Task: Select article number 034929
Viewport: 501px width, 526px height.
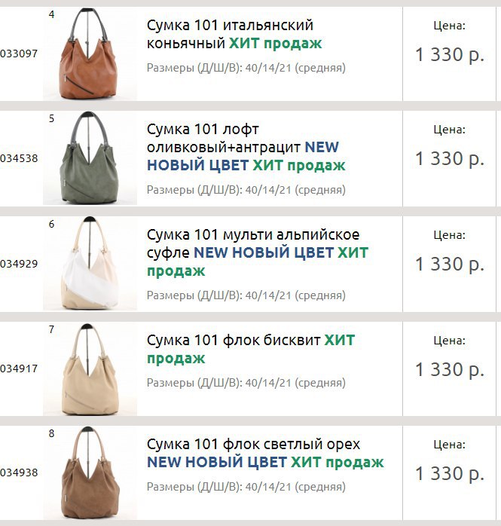Action: tap(19, 264)
